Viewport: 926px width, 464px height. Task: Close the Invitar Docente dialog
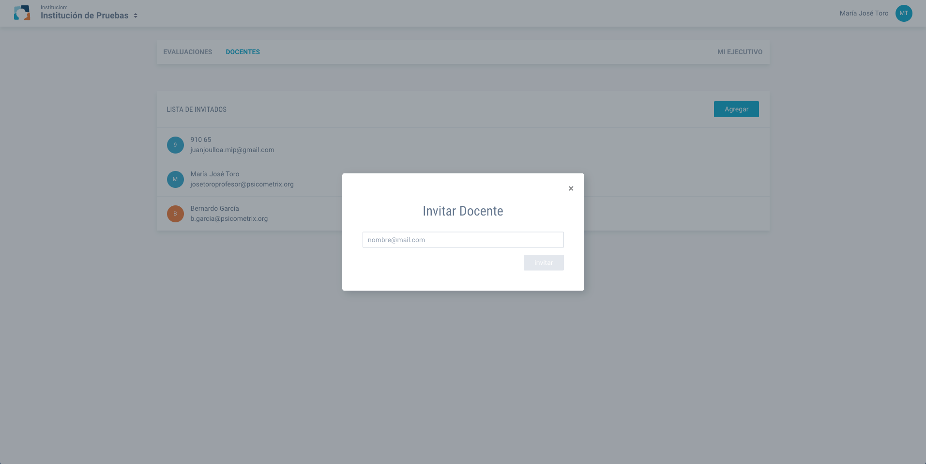(571, 188)
